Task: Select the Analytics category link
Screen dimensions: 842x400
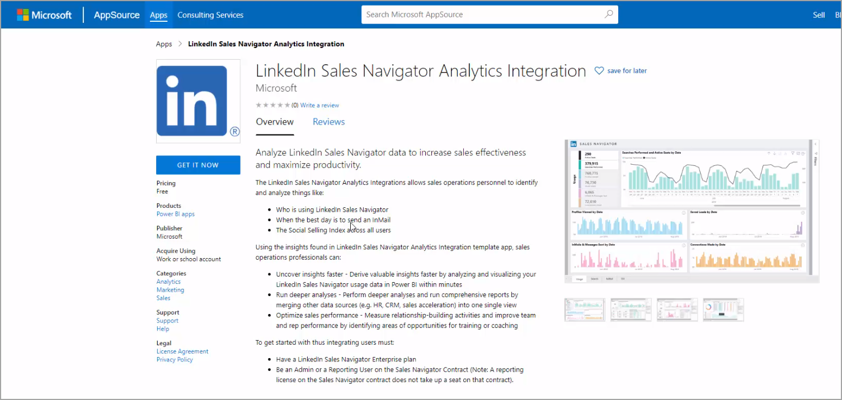Action: click(168, 281)
